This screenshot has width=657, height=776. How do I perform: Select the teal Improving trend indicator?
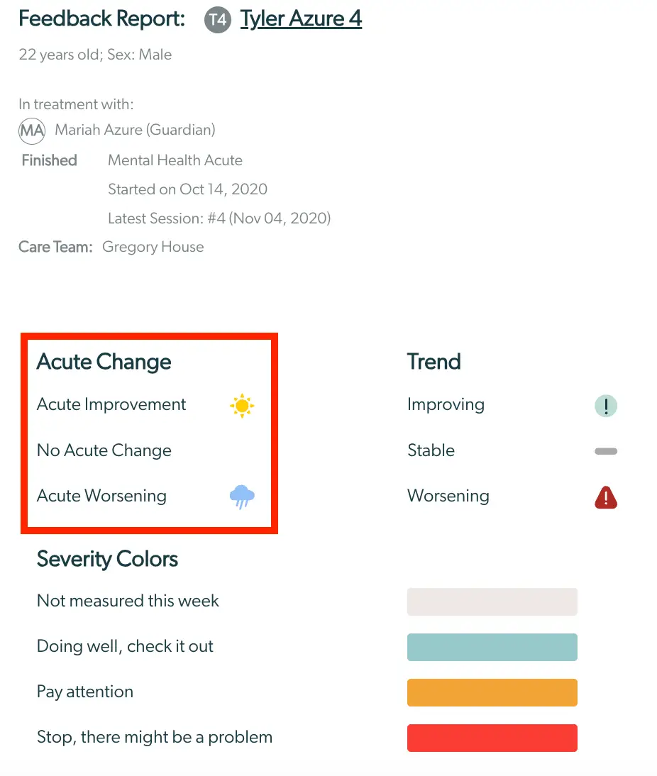point(605,405)
